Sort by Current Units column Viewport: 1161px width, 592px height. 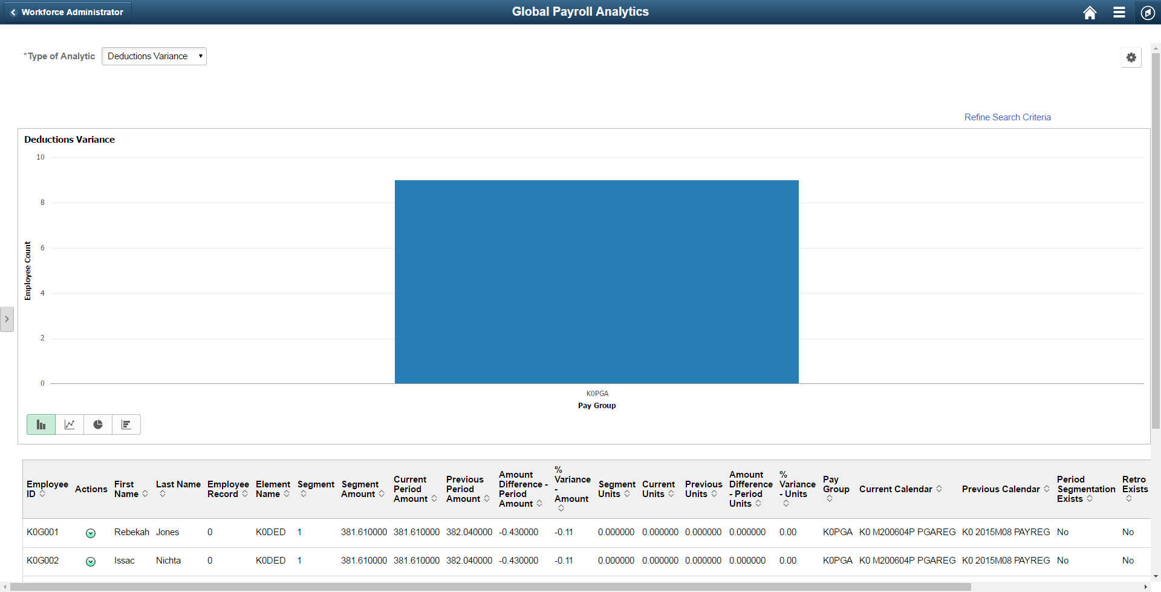658,489
